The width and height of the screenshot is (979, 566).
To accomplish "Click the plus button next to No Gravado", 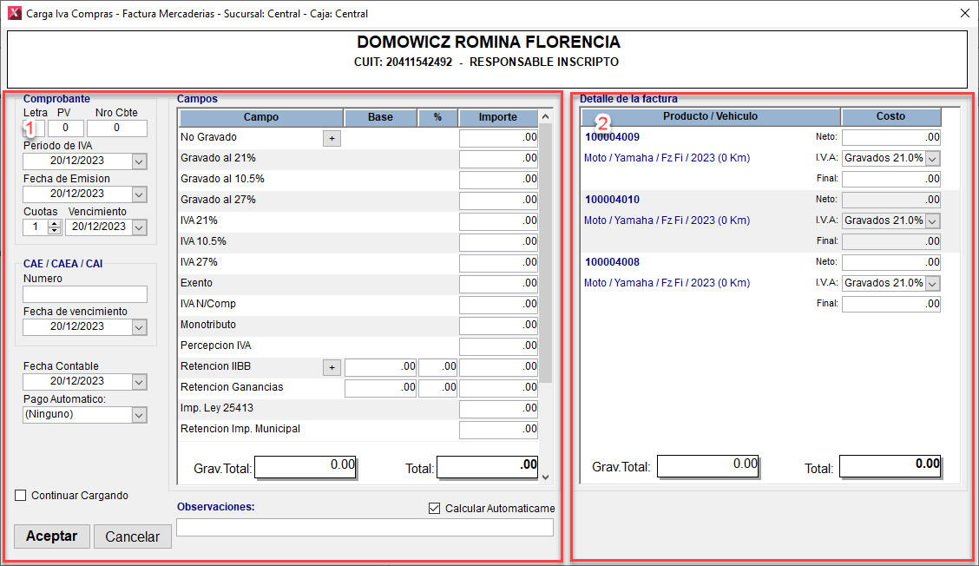I will coord(332,138).
